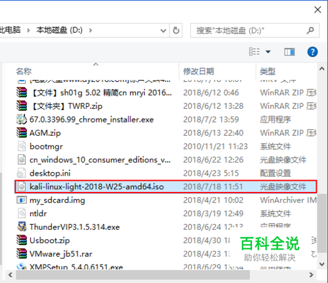
Task: Click the desktop.ini settings file icon
Action: point(21,173)
